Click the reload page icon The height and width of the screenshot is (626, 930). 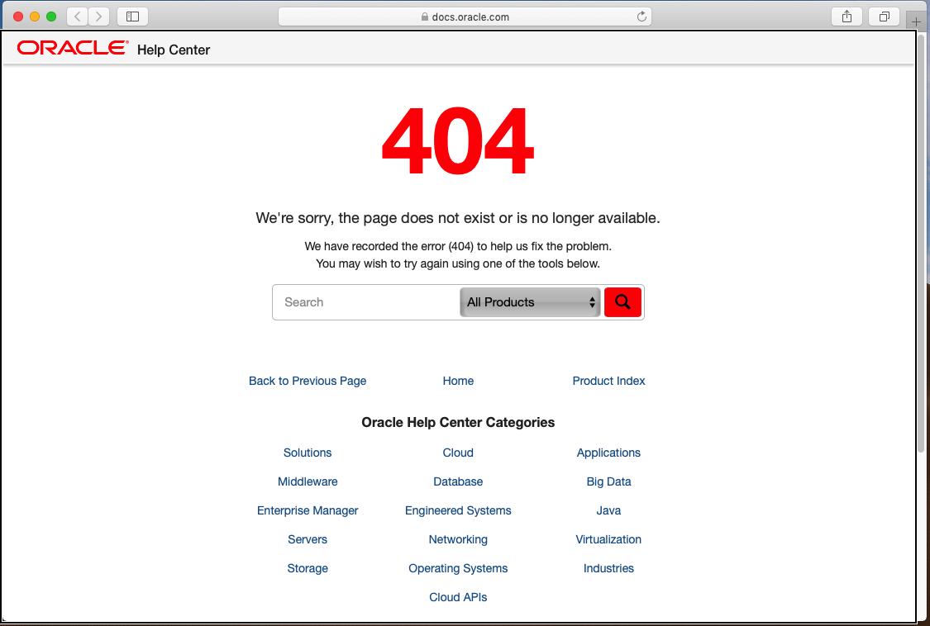pos(641,17)
